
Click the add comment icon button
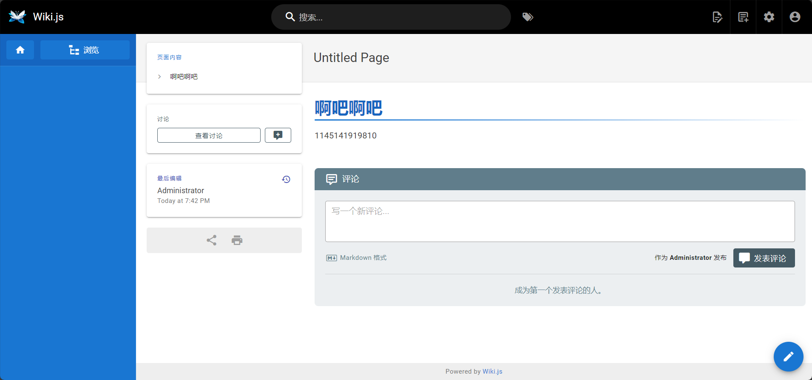pos(278,135)
